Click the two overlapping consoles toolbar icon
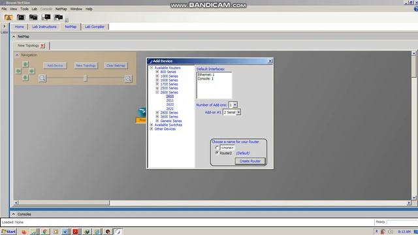 33,18
